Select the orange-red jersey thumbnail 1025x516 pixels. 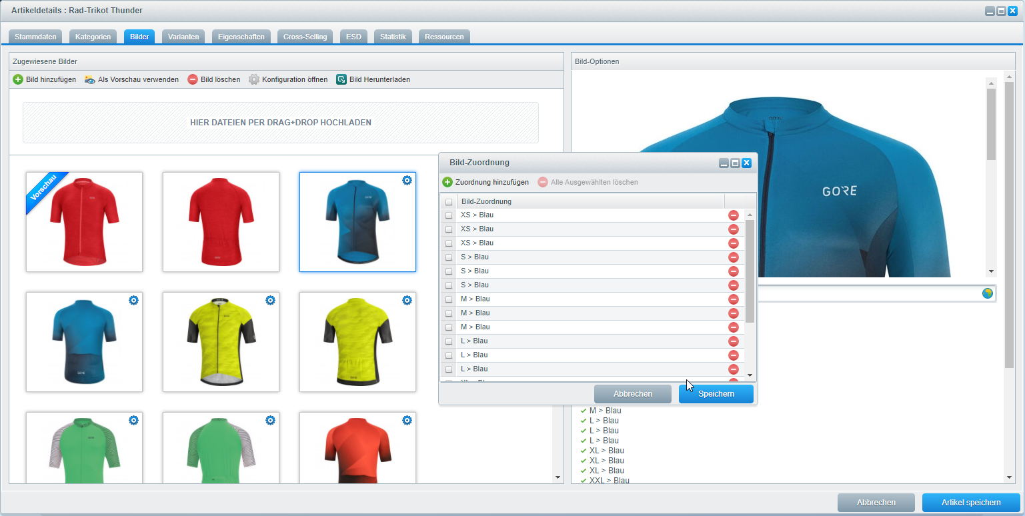point(357,447)
